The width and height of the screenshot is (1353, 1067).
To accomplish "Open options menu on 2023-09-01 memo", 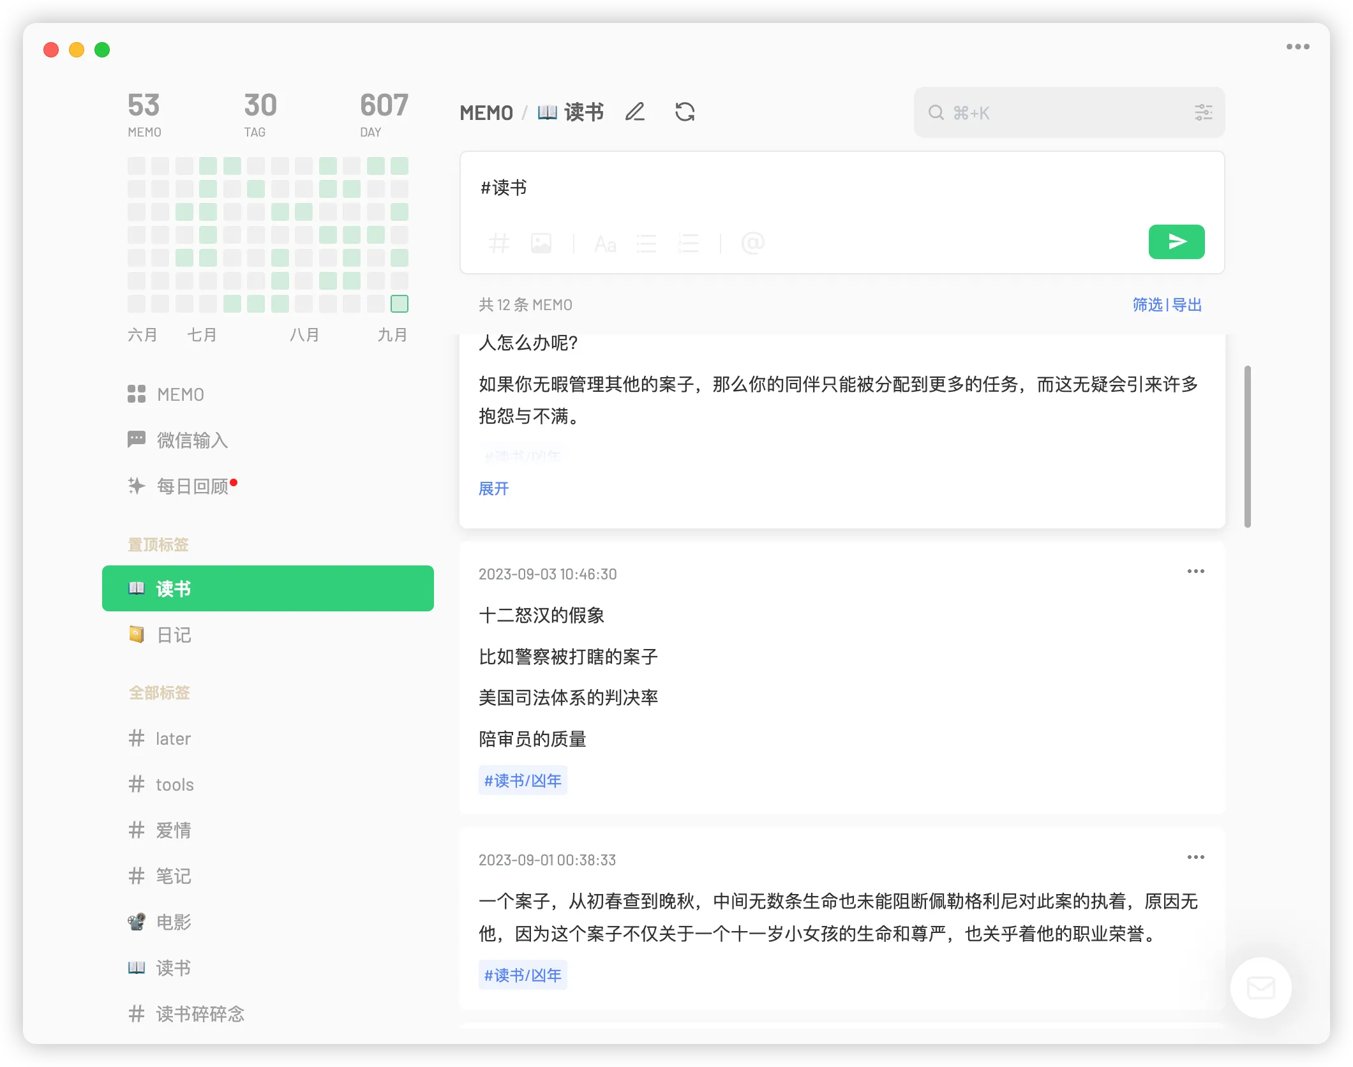I will [1195, 858].
